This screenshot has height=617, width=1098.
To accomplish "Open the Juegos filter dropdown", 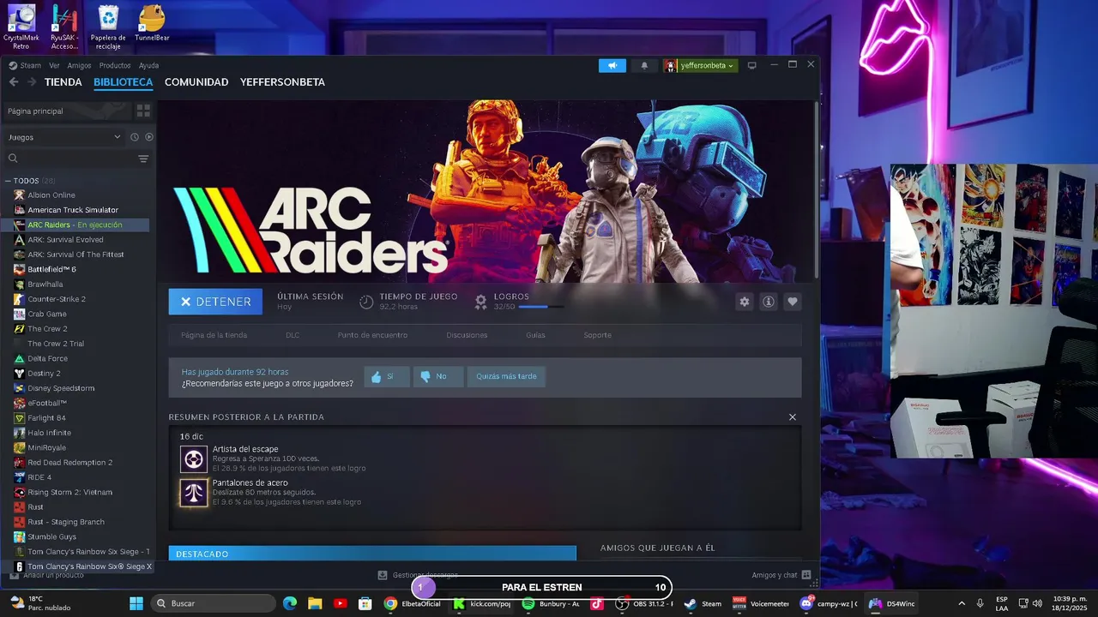I will tap(64, 137).
